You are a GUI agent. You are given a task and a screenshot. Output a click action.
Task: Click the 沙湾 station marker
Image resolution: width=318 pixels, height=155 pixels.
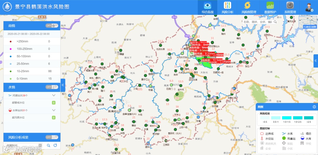click(x=140, y=85)
